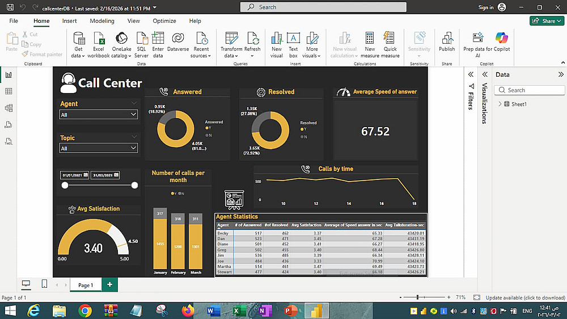
Task: Open the File menu
Action: (x=14, y=21)
